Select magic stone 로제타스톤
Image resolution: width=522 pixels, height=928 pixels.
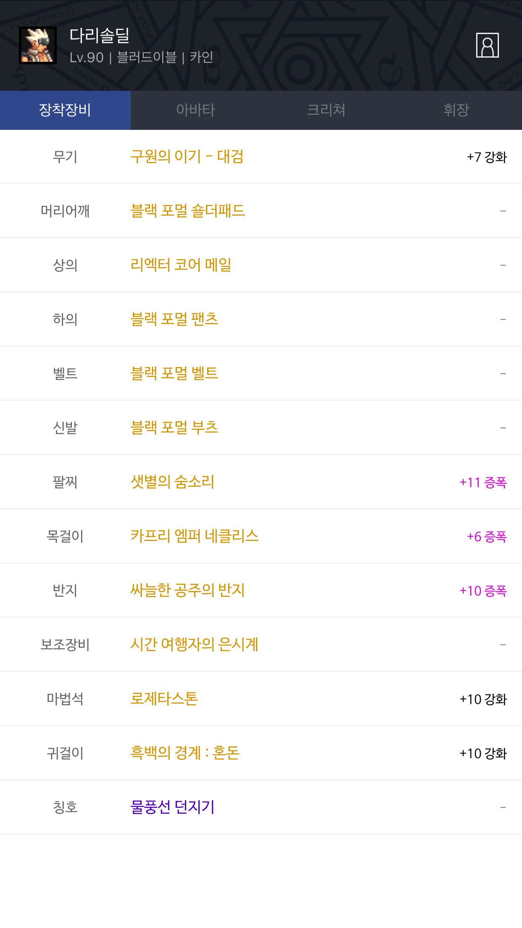point(164,699)
